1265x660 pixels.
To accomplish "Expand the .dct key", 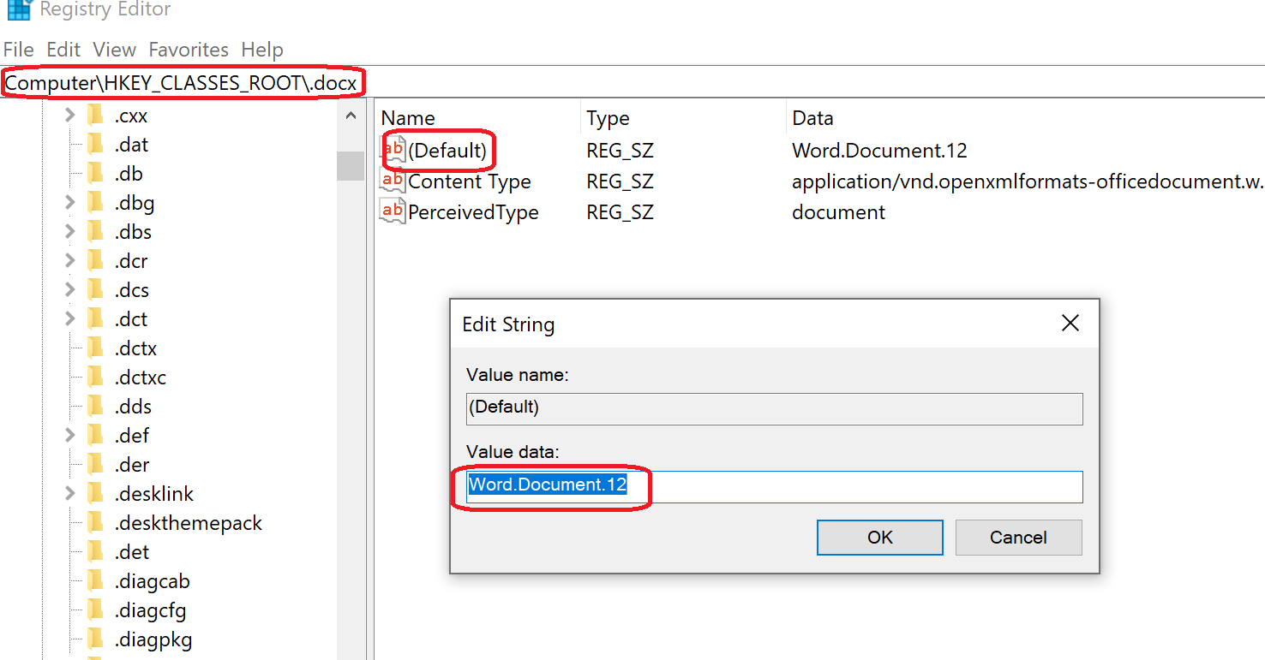I will pos(70,319).
